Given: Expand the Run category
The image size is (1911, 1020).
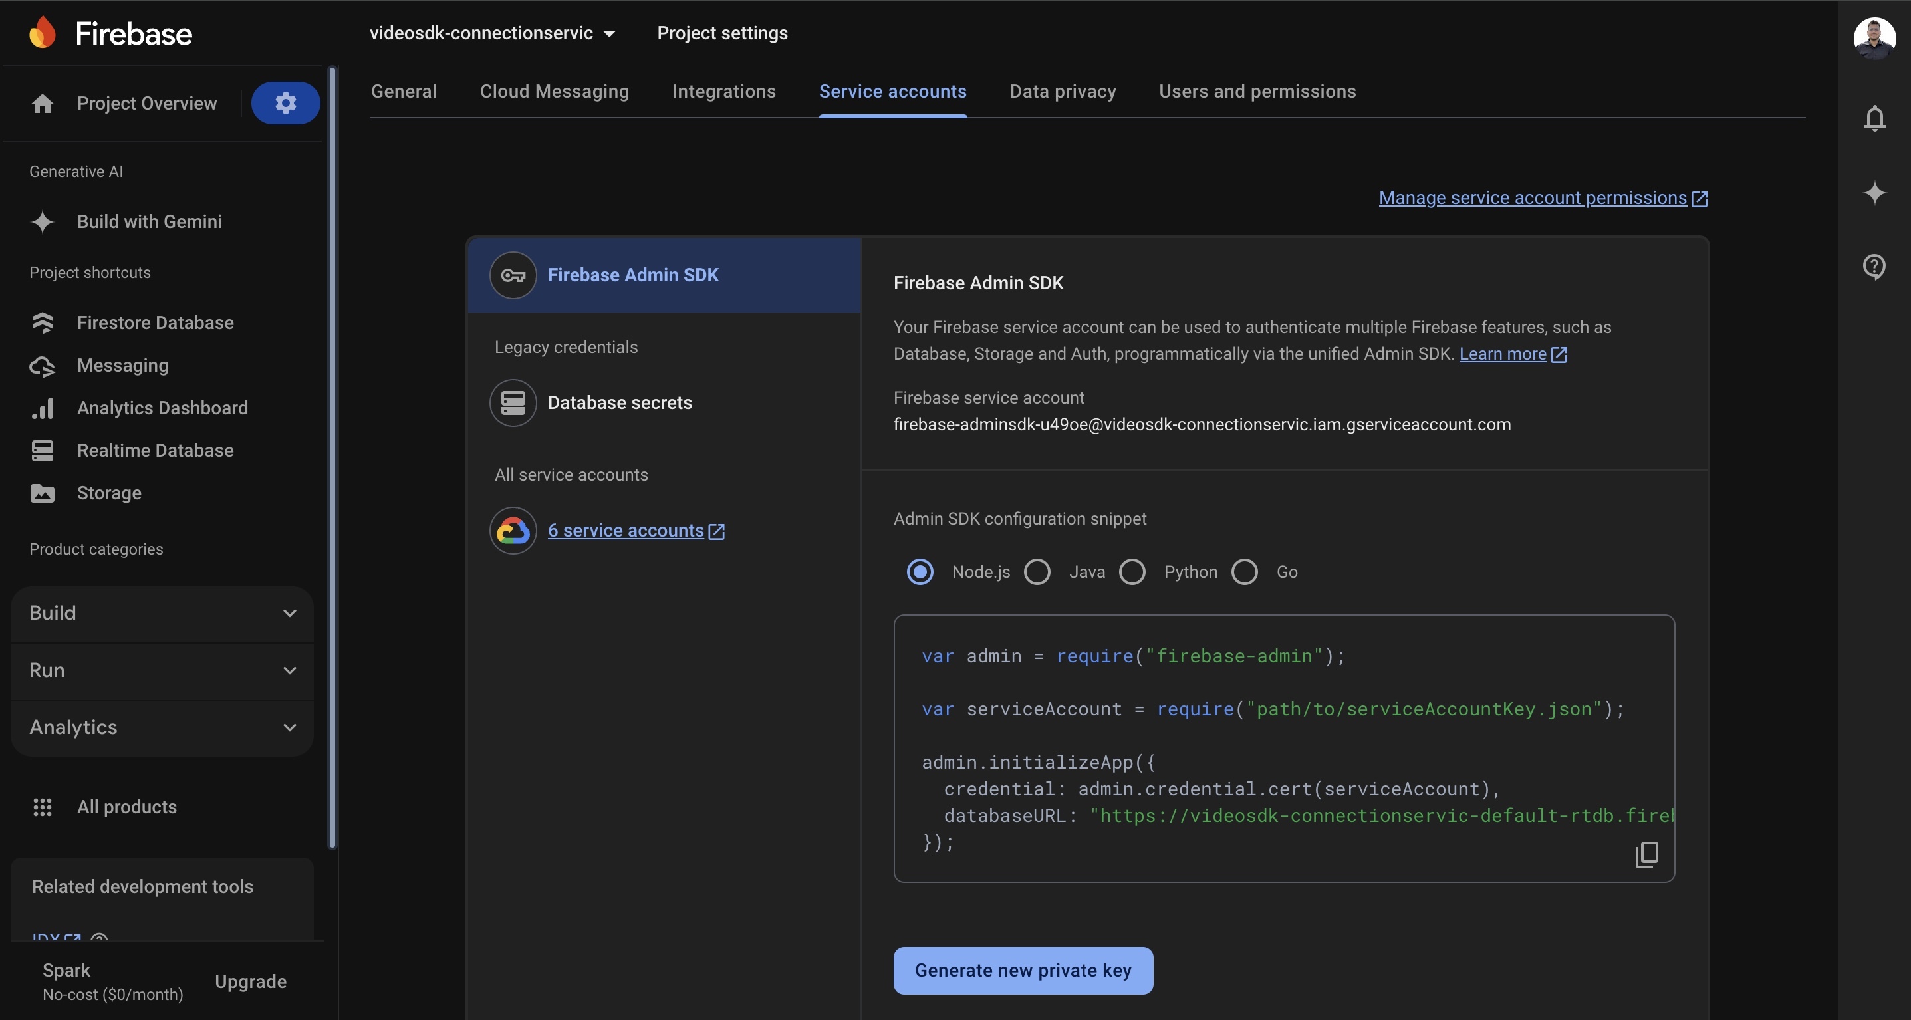Looking at the screenshot, I should [x=162, y=671].
